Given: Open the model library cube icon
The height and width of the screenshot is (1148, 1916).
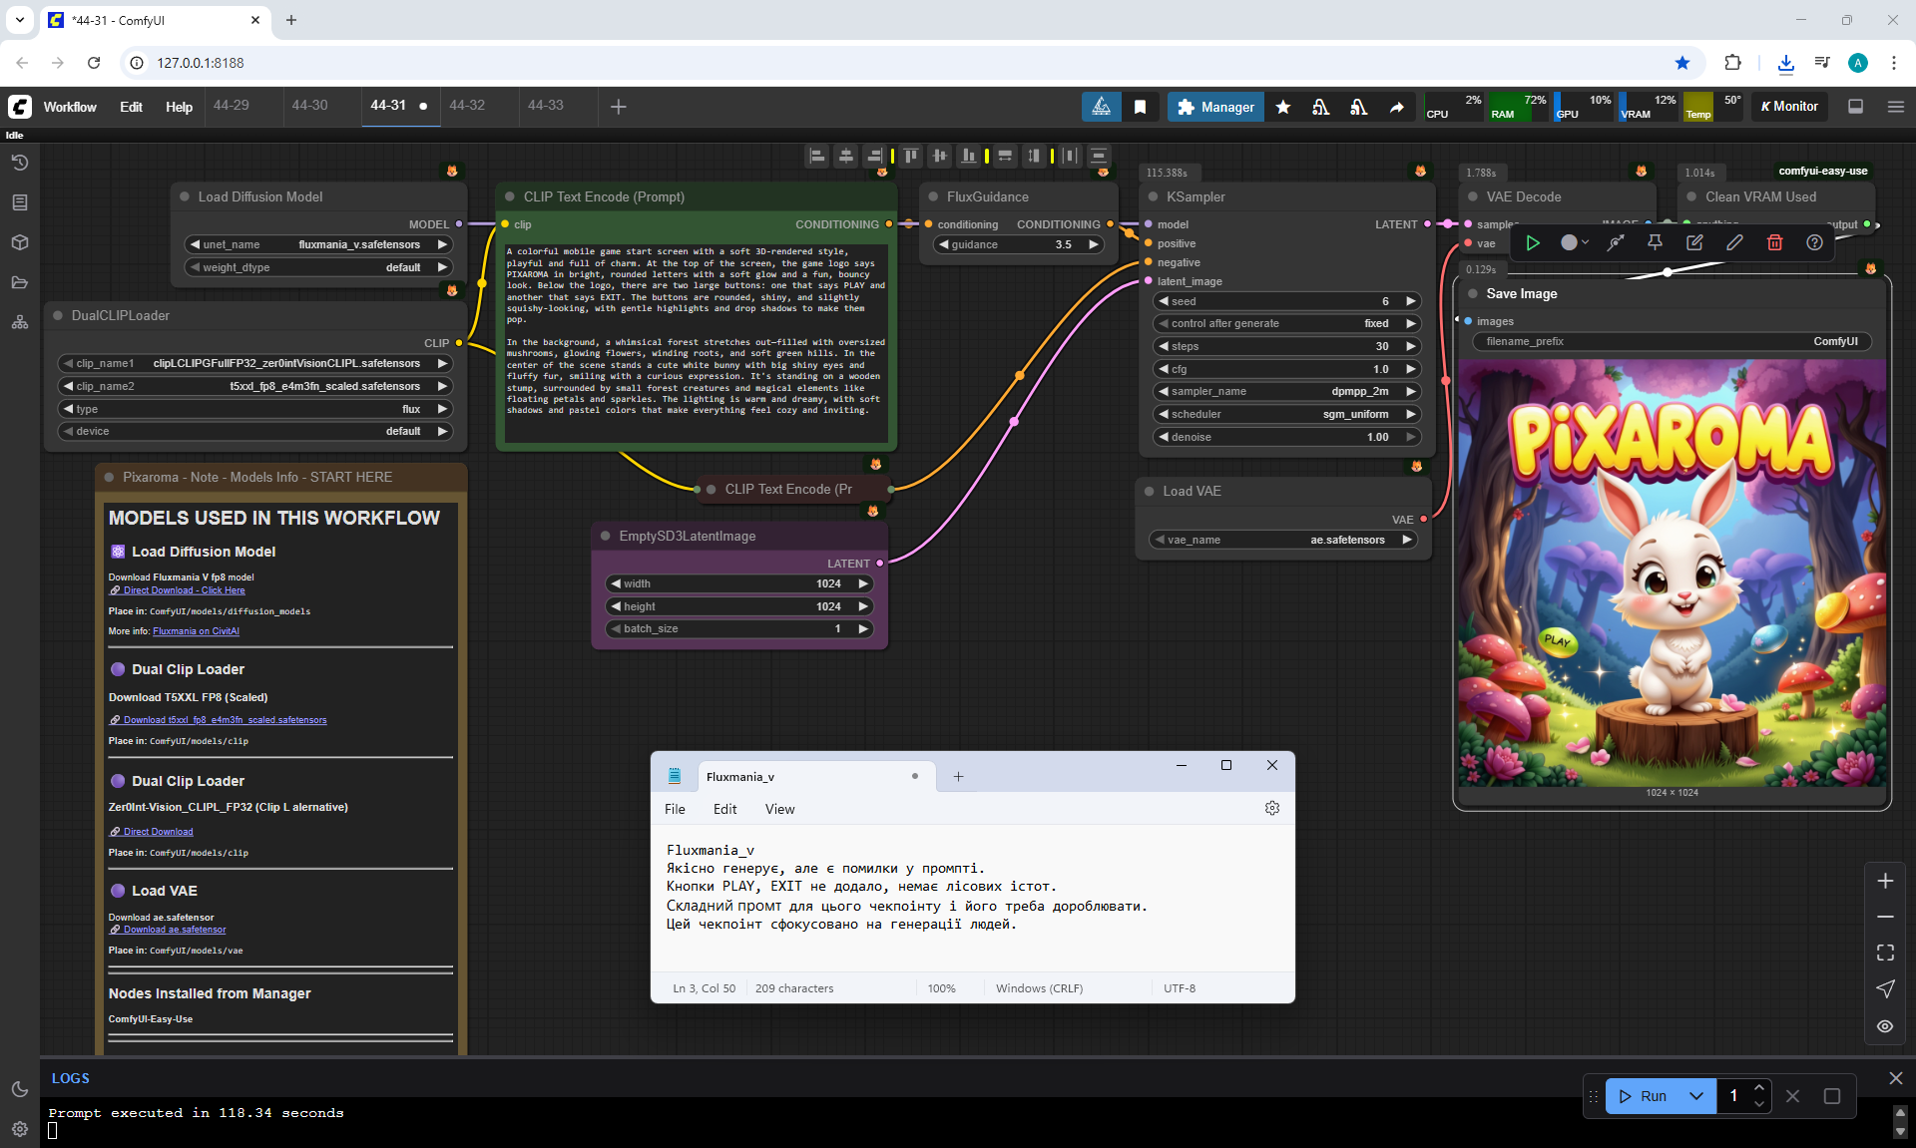Looking at the screenshot, I should point(19,242).
